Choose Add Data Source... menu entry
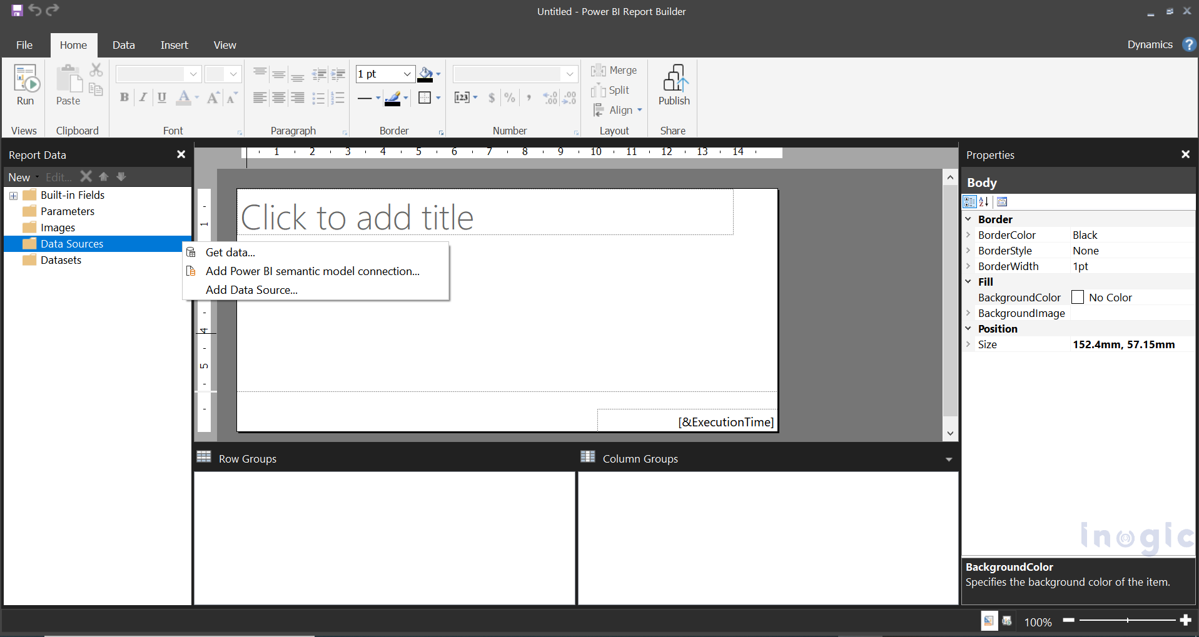This screenshot has width=1199, height=637. [316, 290]
